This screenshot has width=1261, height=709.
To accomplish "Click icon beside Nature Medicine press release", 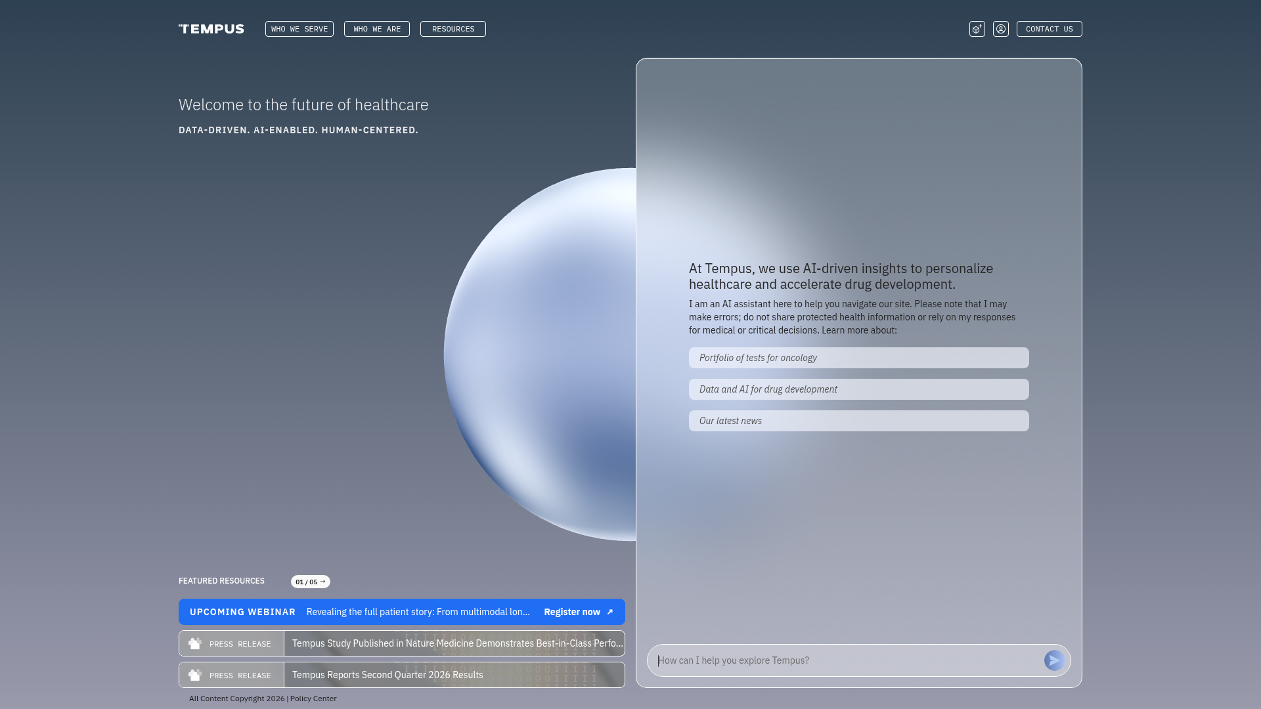I will click(195, 643).
